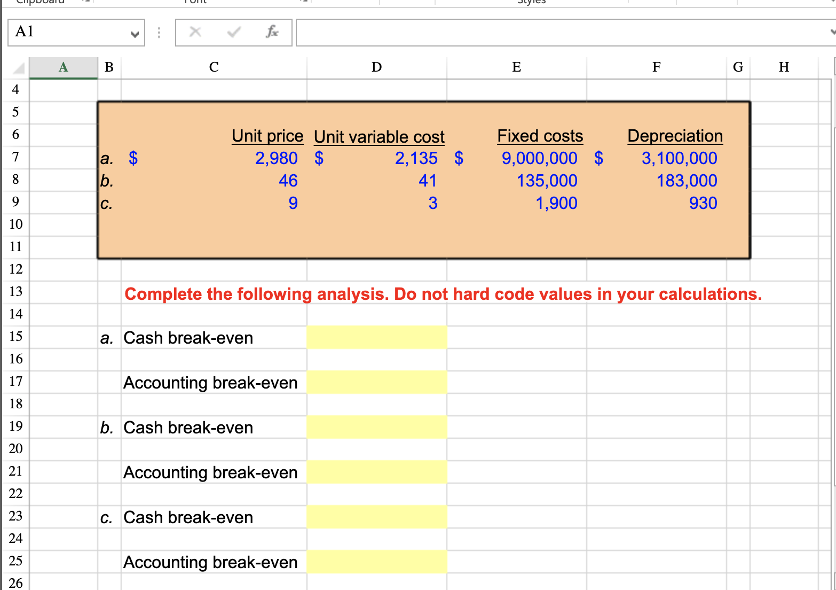Open the Name Box dropdown arrow
This screenshot has height=590, width=836.
[135, 34]
